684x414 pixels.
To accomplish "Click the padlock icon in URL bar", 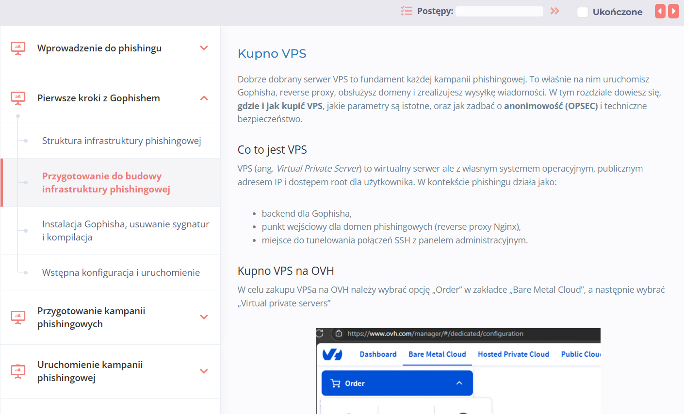I will pyautogui.click(x=339, y=334).
